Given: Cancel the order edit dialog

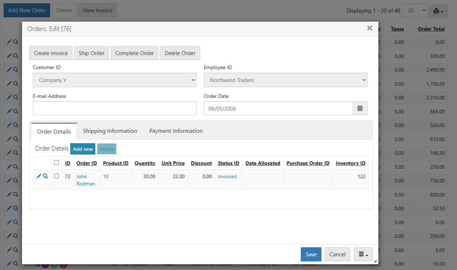Looking at the screenshot, I should (x=338, y=254).
